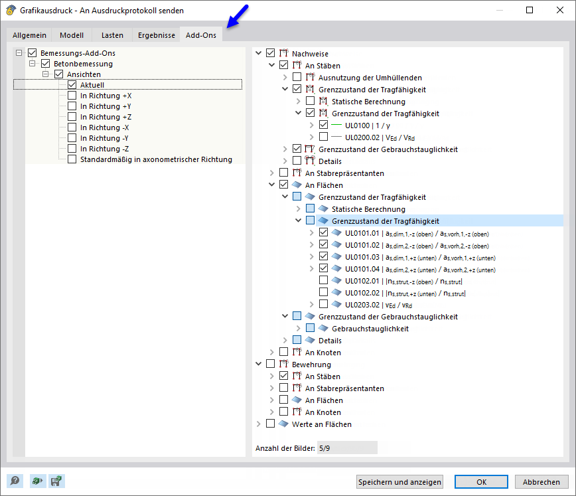576x496 pixels.
Task: Select the In Richtung -X label
Action: click(105, 127)
